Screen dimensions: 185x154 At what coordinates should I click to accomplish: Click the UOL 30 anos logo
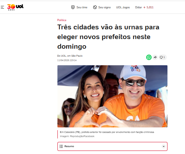pyautogui.click(x=15, y=7)
